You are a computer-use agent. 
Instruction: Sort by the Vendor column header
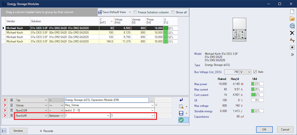18,21
